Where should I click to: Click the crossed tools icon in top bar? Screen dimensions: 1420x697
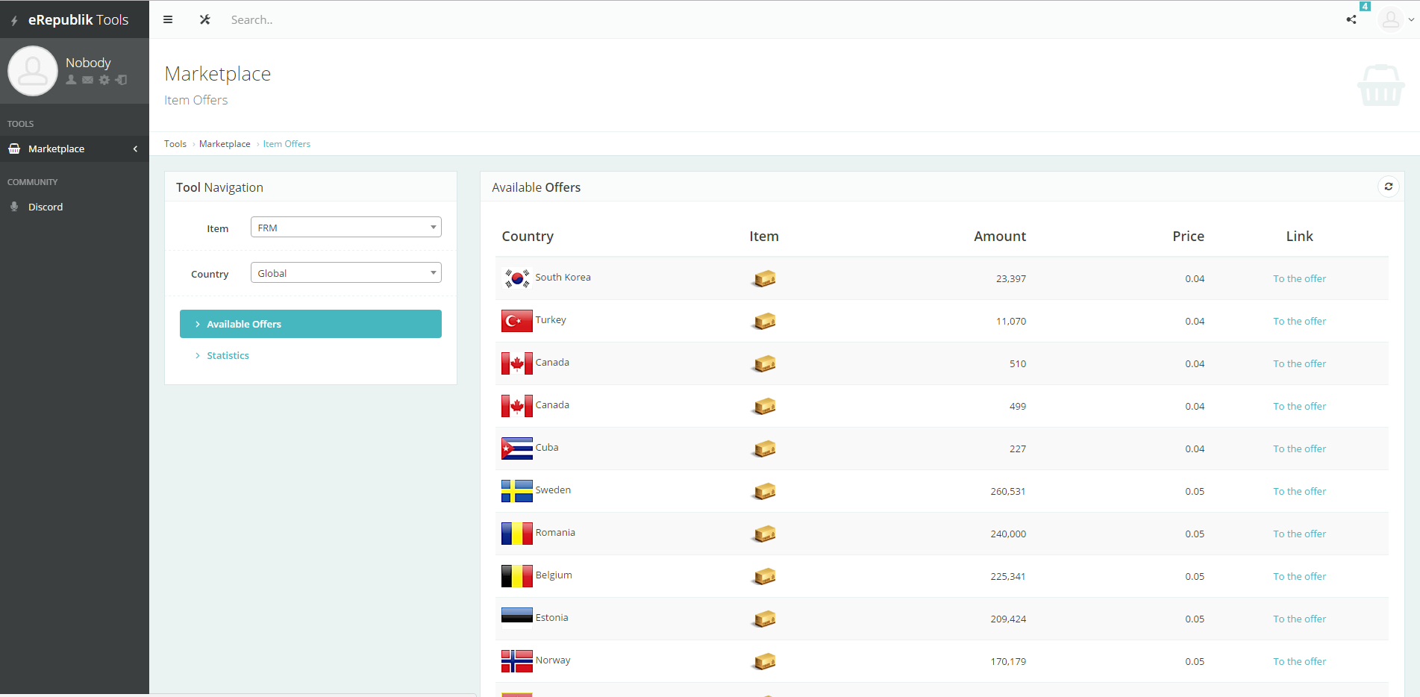(x=205, y=20)
